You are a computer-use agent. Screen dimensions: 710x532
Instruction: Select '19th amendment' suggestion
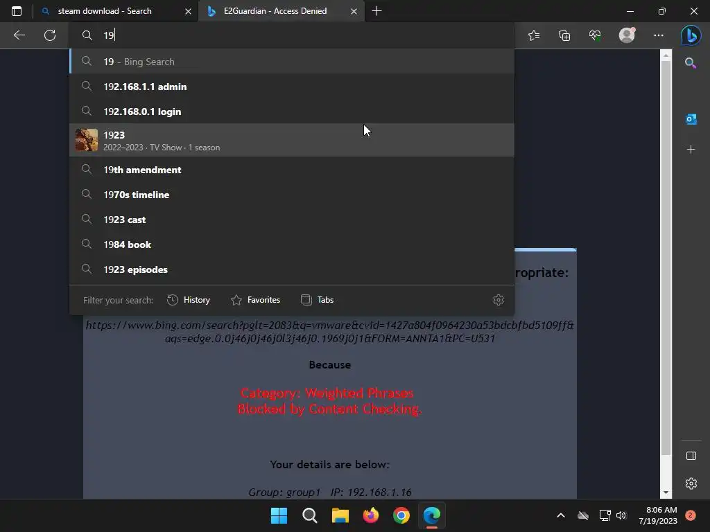[292, 170]
